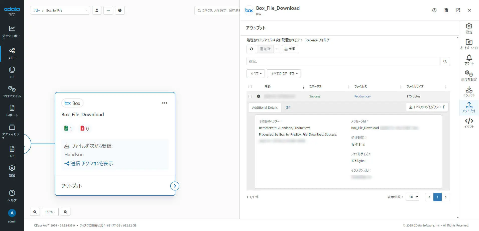Open the EDI section in the sidebar
Image resolution: width=479 pixels, height=231 pixels.
pos(12,73)
